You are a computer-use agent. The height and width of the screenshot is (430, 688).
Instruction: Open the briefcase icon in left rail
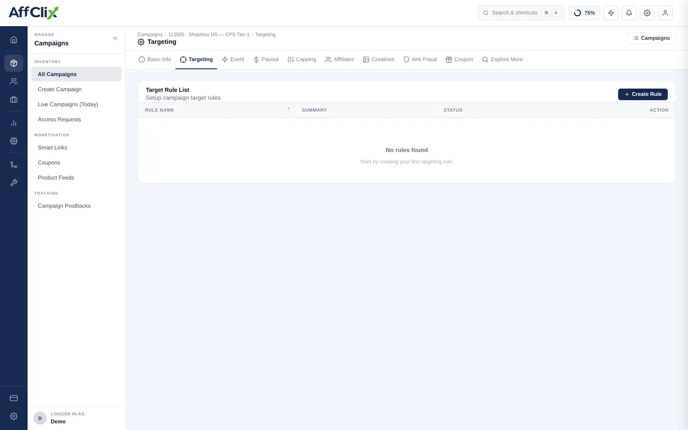click(14, 99)
